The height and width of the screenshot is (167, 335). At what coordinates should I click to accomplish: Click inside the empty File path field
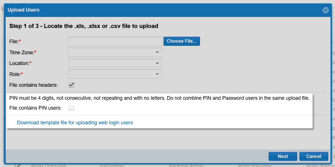[x=115, y=41]
